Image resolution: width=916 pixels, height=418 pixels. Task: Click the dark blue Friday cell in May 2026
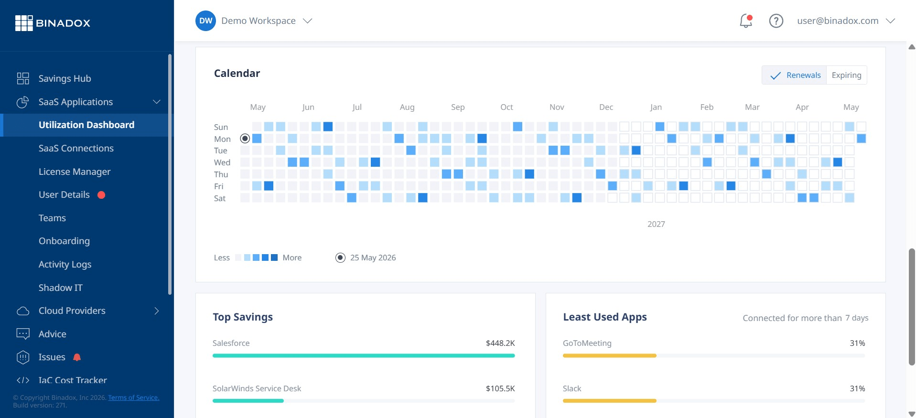point(269,186)
